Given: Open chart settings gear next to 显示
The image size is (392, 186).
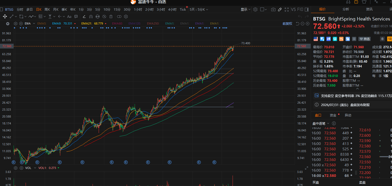Looking at the screenshot, I should 255,9.
